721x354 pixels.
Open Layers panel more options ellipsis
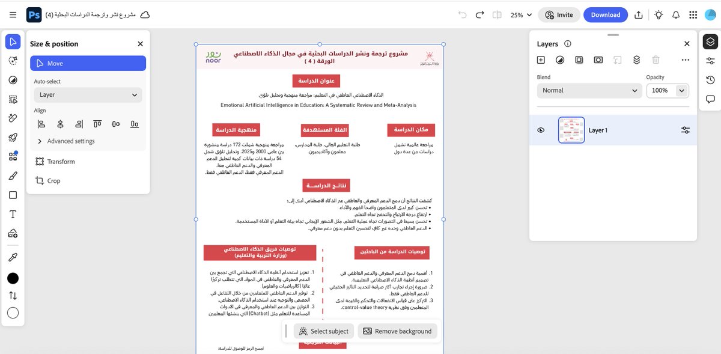686,60
